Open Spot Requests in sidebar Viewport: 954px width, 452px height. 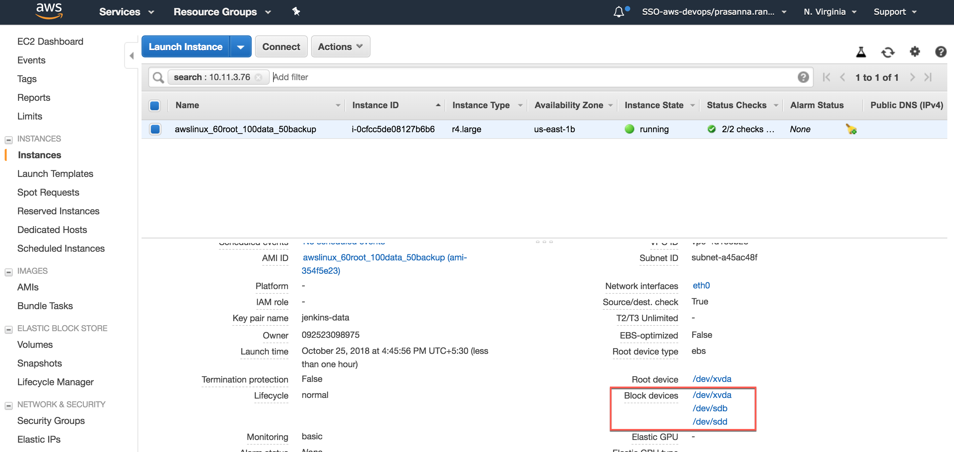(48, 192)
